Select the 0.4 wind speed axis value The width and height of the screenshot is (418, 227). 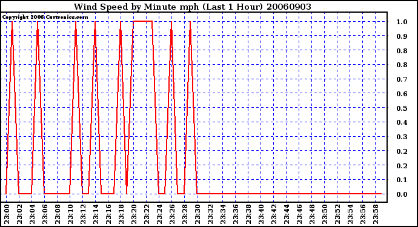point(402,122)
